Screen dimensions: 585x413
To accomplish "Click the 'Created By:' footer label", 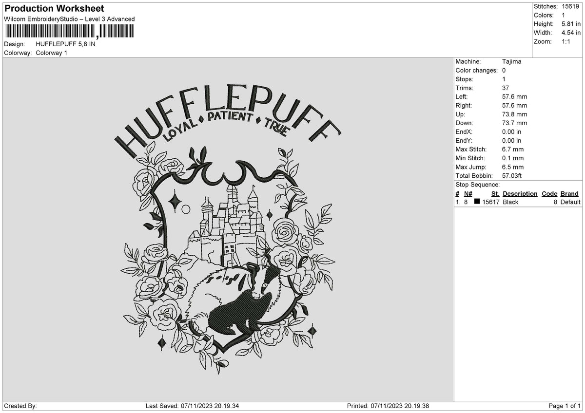I will tap(20, 406).
